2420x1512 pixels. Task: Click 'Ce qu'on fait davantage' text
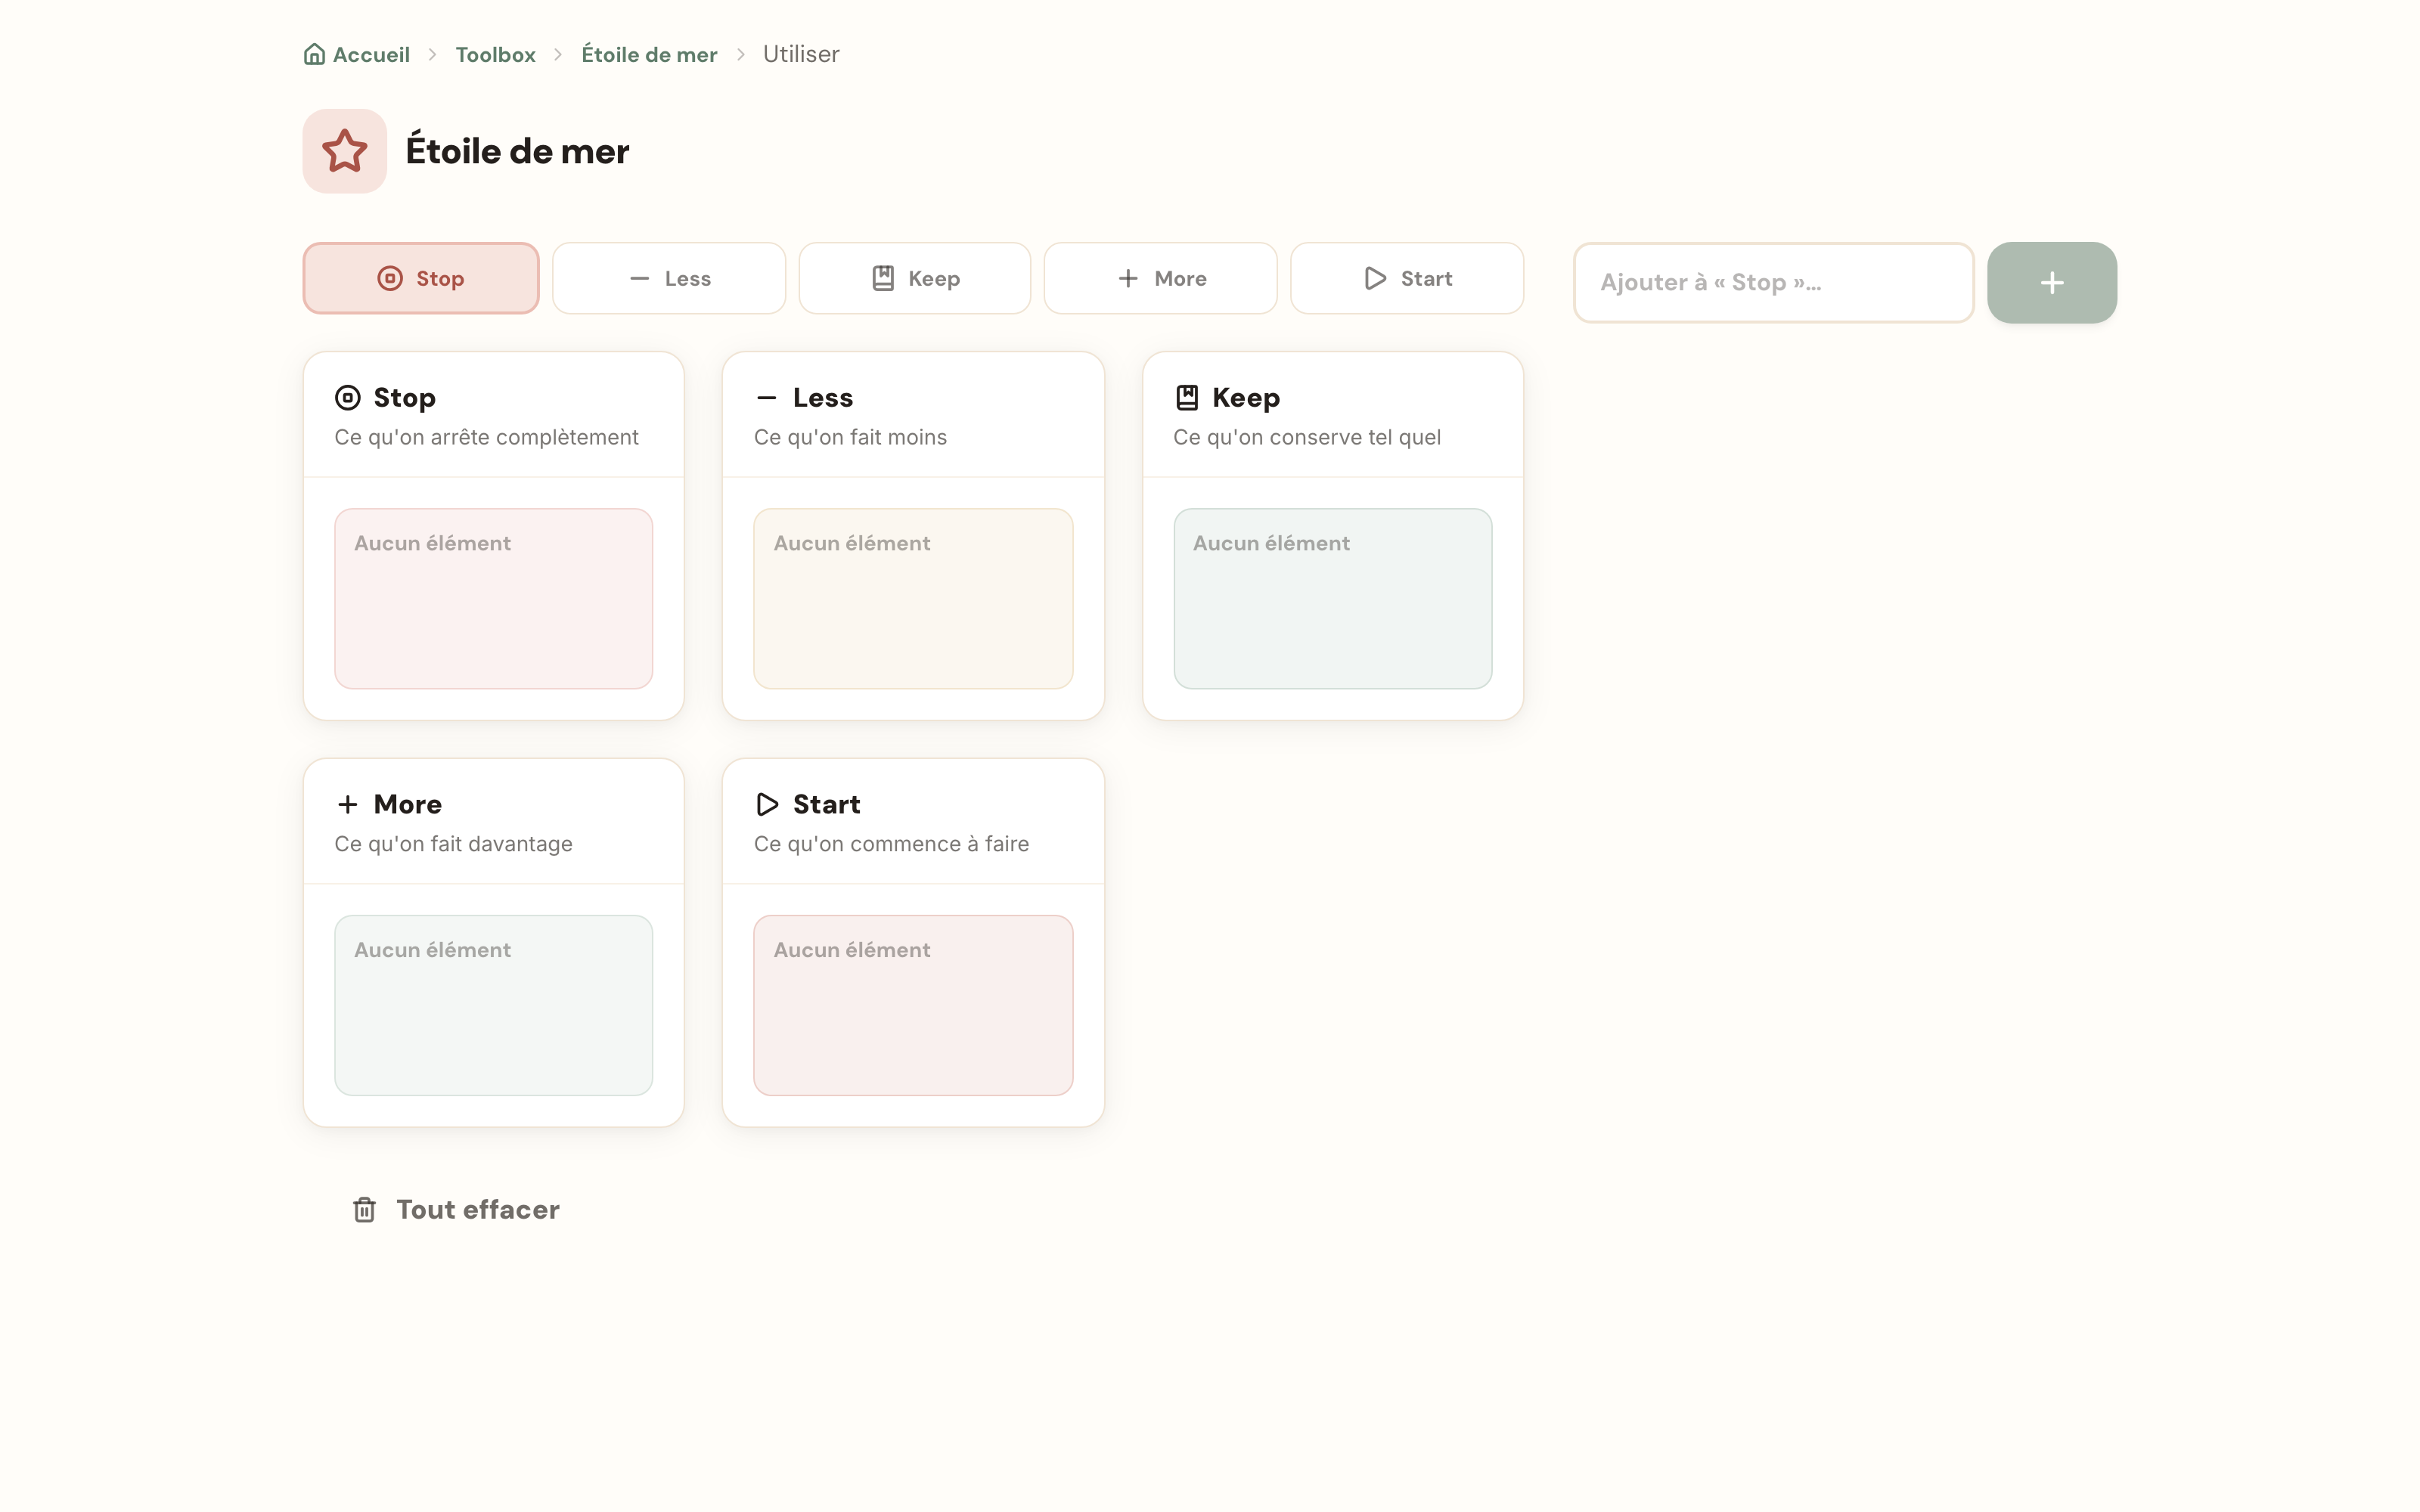[453, 845]
